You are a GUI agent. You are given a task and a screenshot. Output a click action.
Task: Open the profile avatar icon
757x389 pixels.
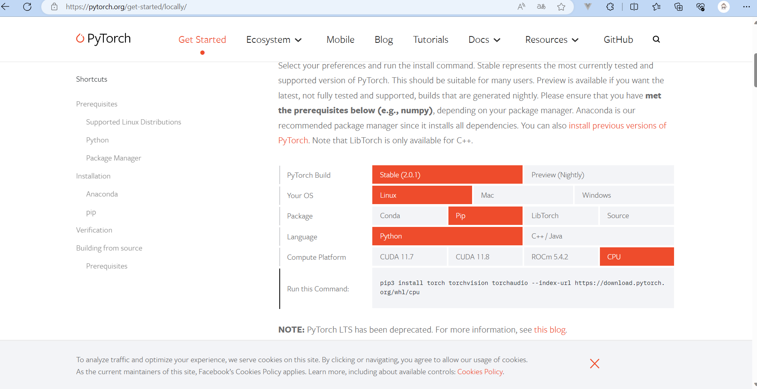click(x=724, y=6)
